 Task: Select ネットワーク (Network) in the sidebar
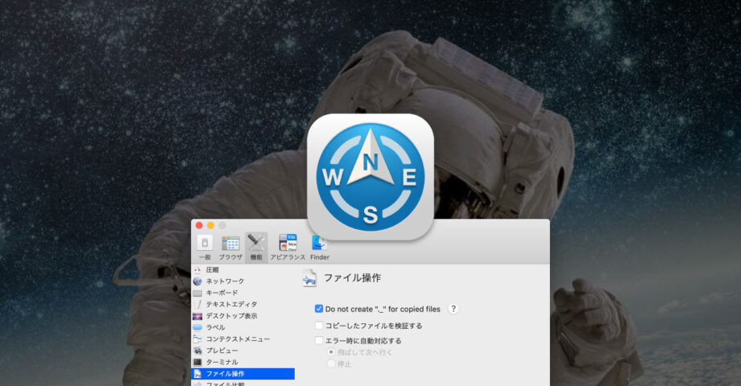coord(225,281)
